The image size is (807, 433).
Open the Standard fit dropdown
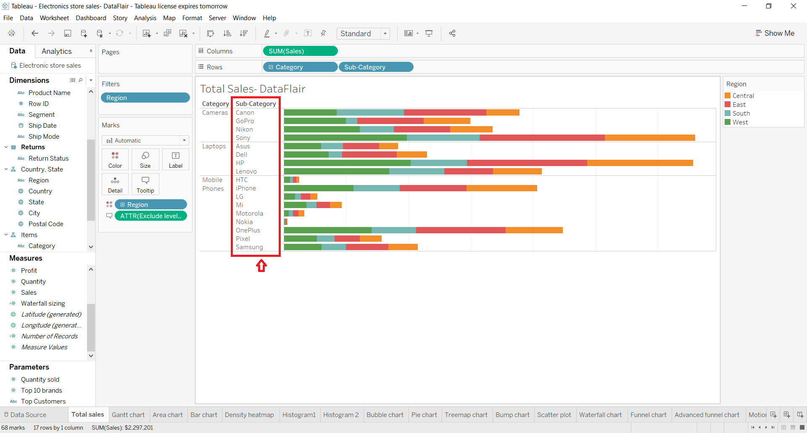385,34
